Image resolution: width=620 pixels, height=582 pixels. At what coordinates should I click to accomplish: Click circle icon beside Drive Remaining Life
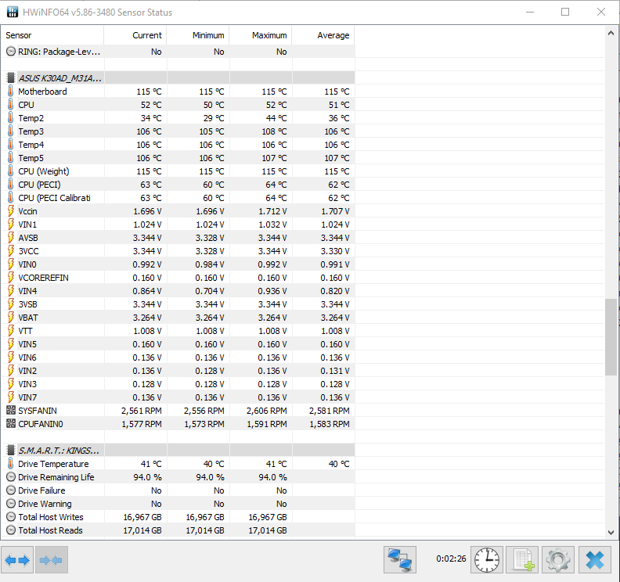(x=11, y=477)
